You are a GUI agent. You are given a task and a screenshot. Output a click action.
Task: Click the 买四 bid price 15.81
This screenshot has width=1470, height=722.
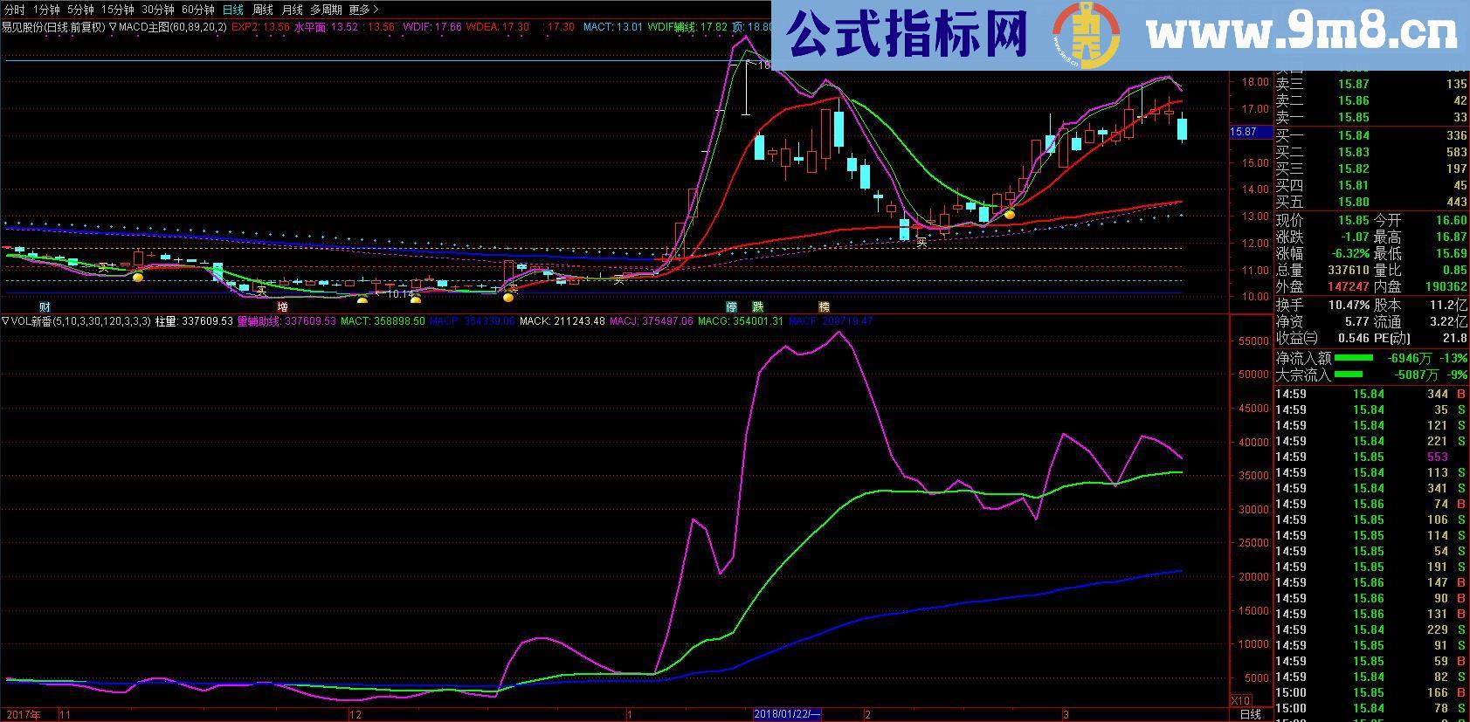coord(1353,185)
